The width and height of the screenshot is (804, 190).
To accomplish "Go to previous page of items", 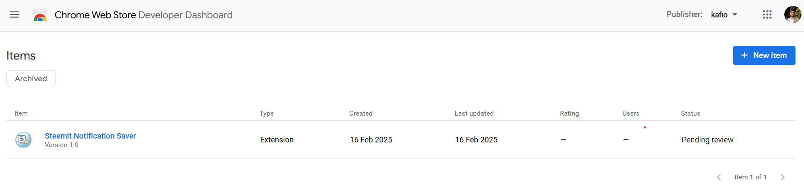I will tap(719, 177).
